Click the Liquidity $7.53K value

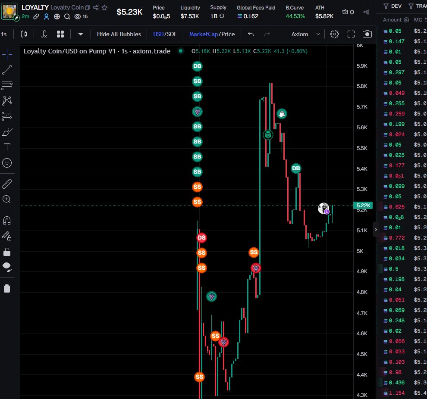[190, 16]
